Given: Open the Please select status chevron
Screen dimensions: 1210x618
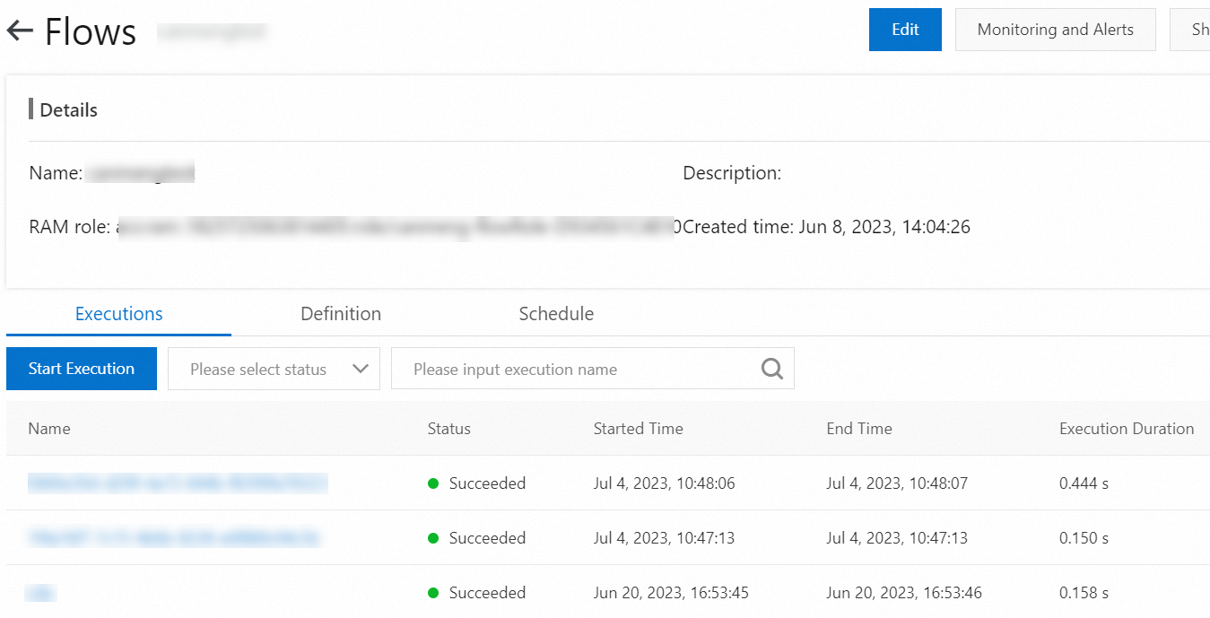Looking at the screenshot, I should pyautogui.click(x=362, y=368).
